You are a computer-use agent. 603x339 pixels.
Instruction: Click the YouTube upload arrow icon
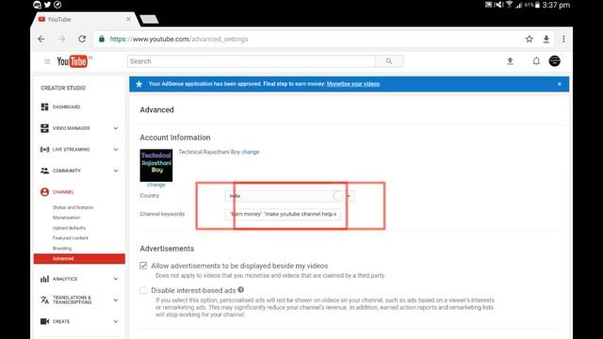coord(510,60)
